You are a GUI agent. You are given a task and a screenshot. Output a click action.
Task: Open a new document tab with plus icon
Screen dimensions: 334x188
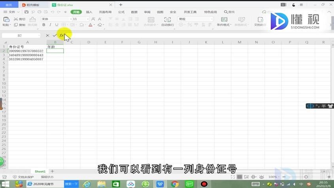121,5
